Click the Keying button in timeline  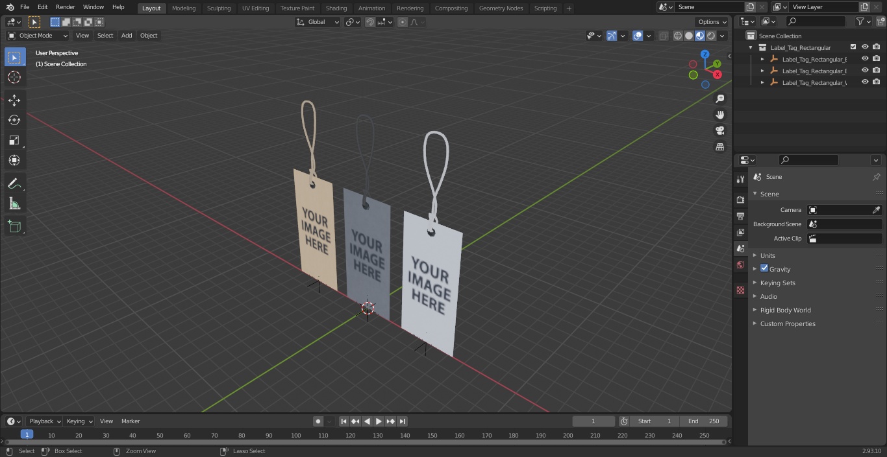(x=79, y=421)
